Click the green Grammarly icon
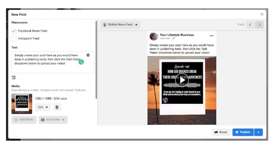This screenshot has height=141, width=272. 81,62
